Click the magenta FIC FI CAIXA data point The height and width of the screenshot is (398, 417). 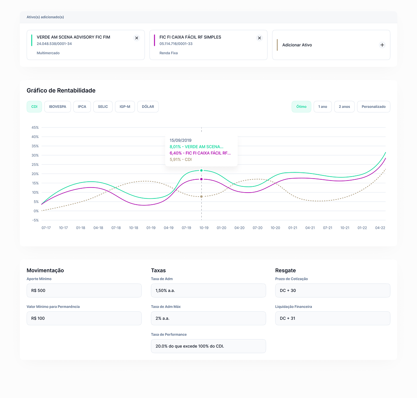pos(201,179)
